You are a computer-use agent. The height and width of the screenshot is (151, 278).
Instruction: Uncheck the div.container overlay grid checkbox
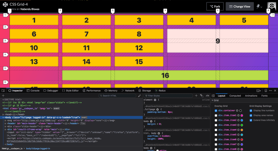[216, 111]
